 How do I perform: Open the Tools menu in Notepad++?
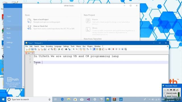coord(73,46)
